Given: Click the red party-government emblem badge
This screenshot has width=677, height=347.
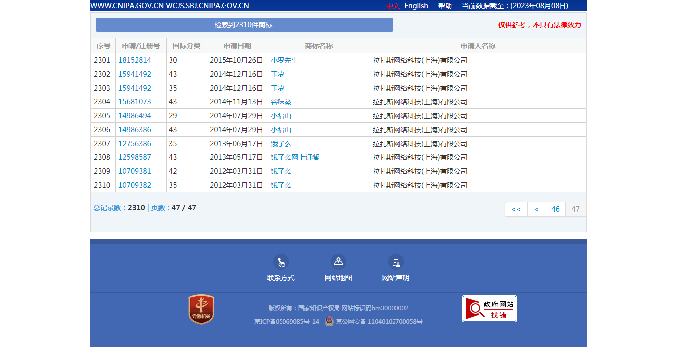Looking at the screenshot, I should (201, 309).
